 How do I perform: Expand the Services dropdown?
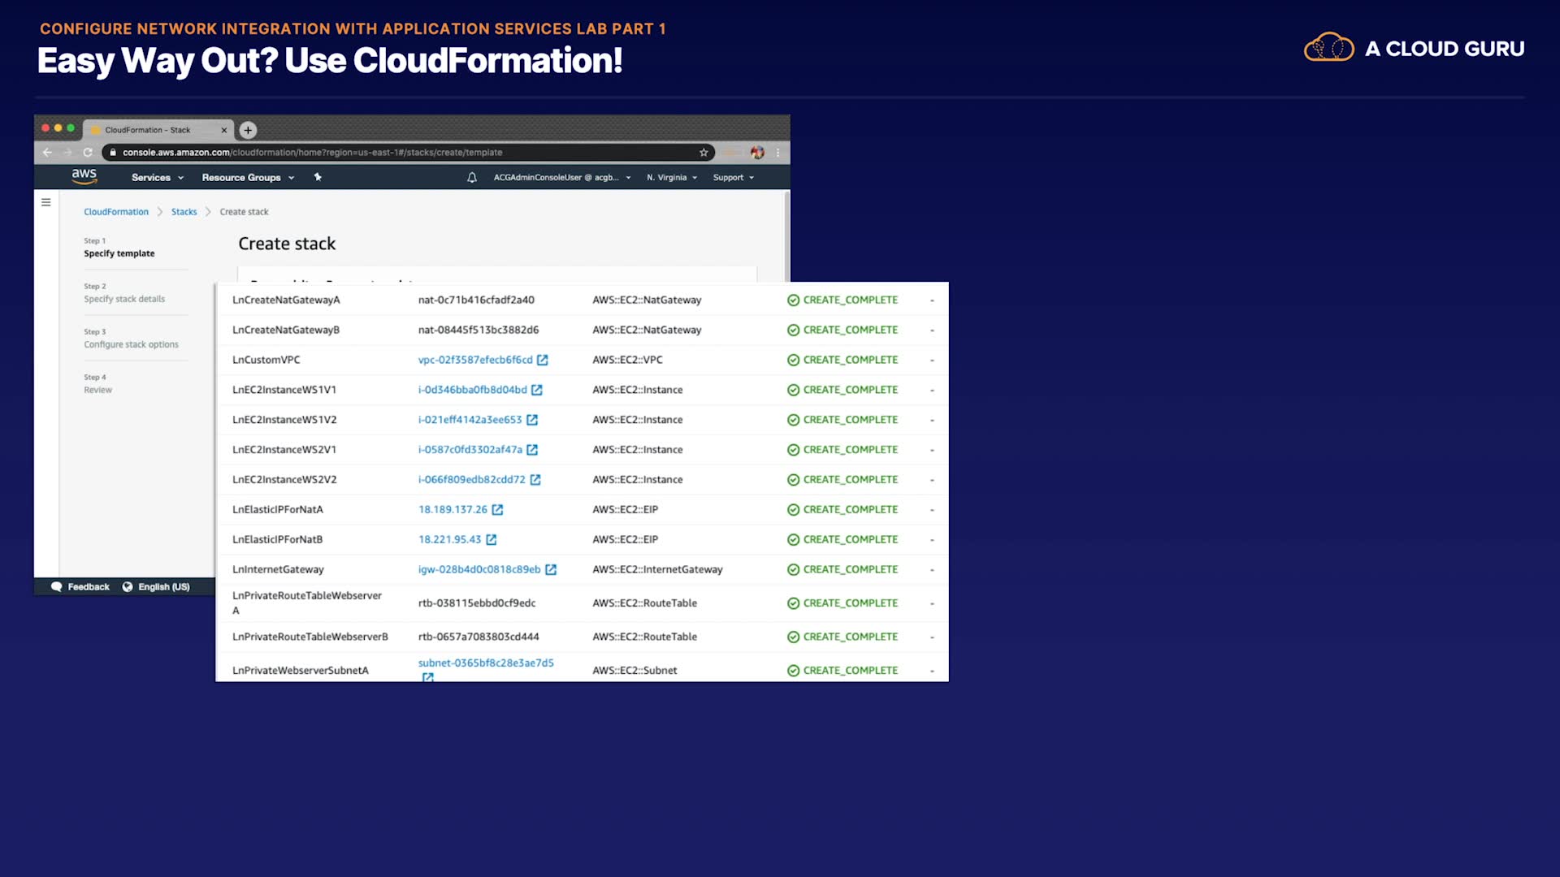(158, 177)
